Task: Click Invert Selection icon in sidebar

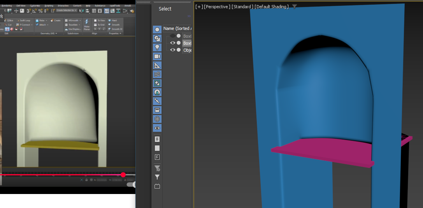Action: click(157, 157)
